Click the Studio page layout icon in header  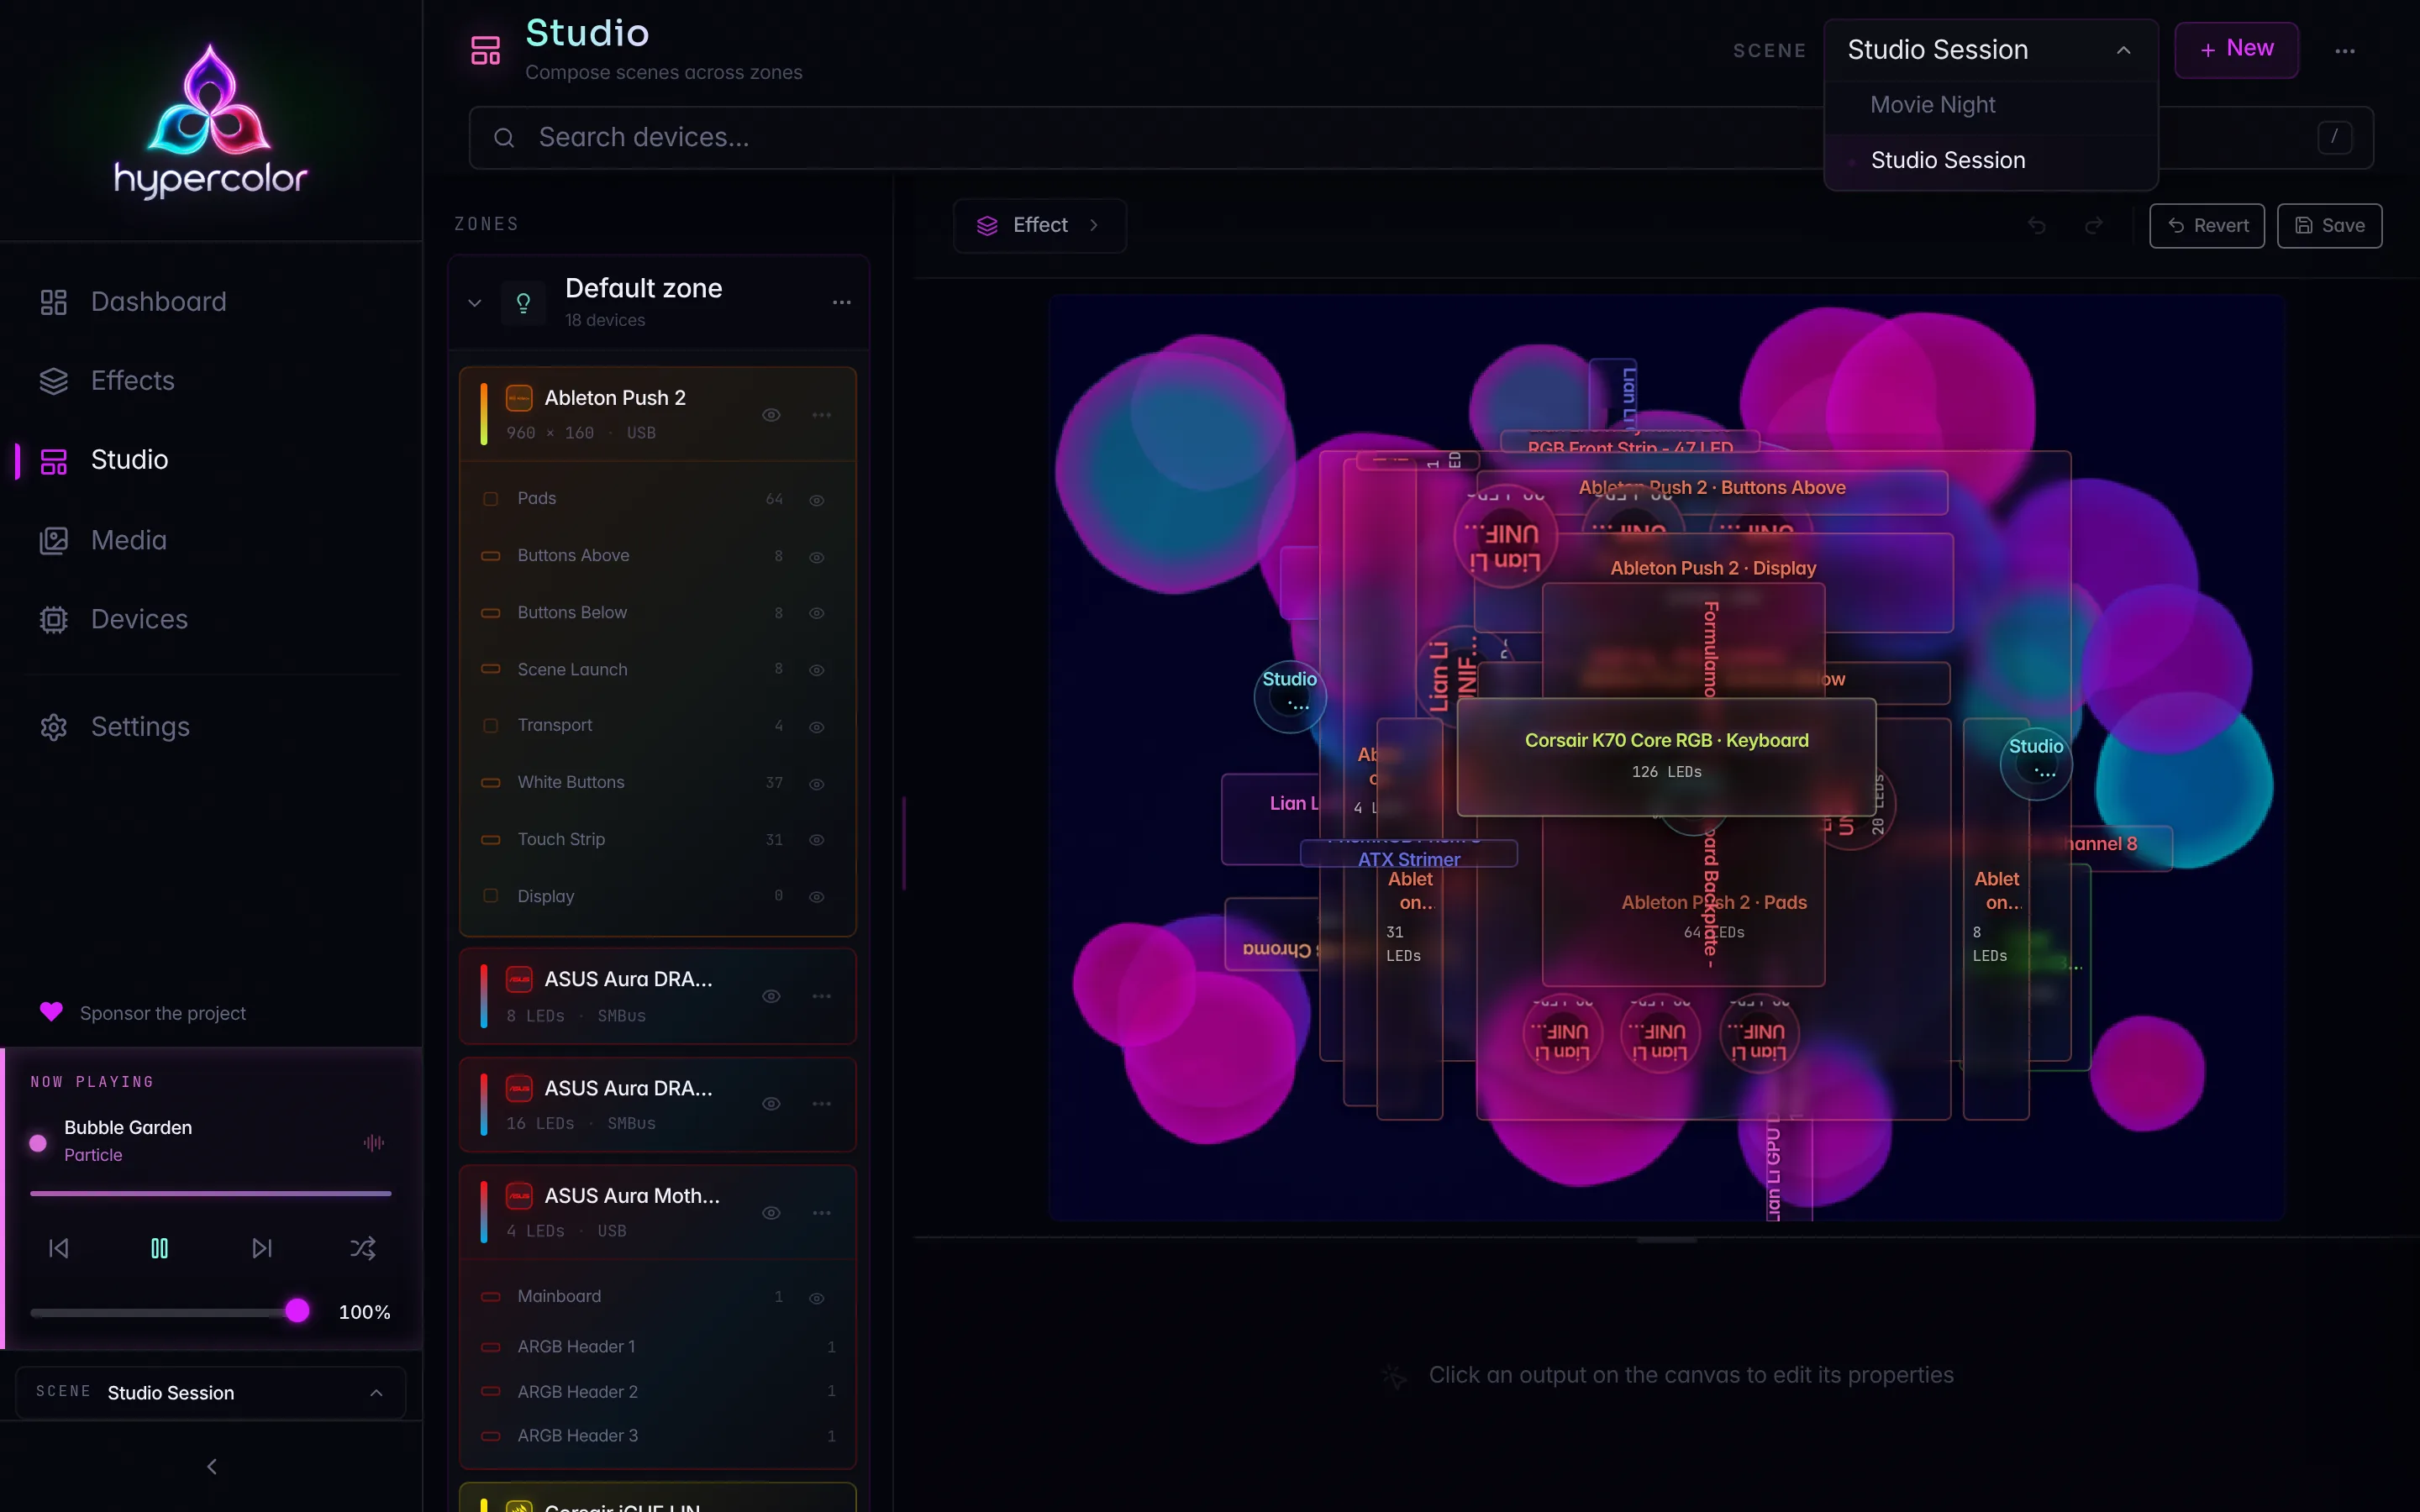(x=486, y=50)
